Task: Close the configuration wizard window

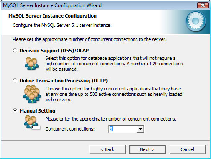Action: 203,5
